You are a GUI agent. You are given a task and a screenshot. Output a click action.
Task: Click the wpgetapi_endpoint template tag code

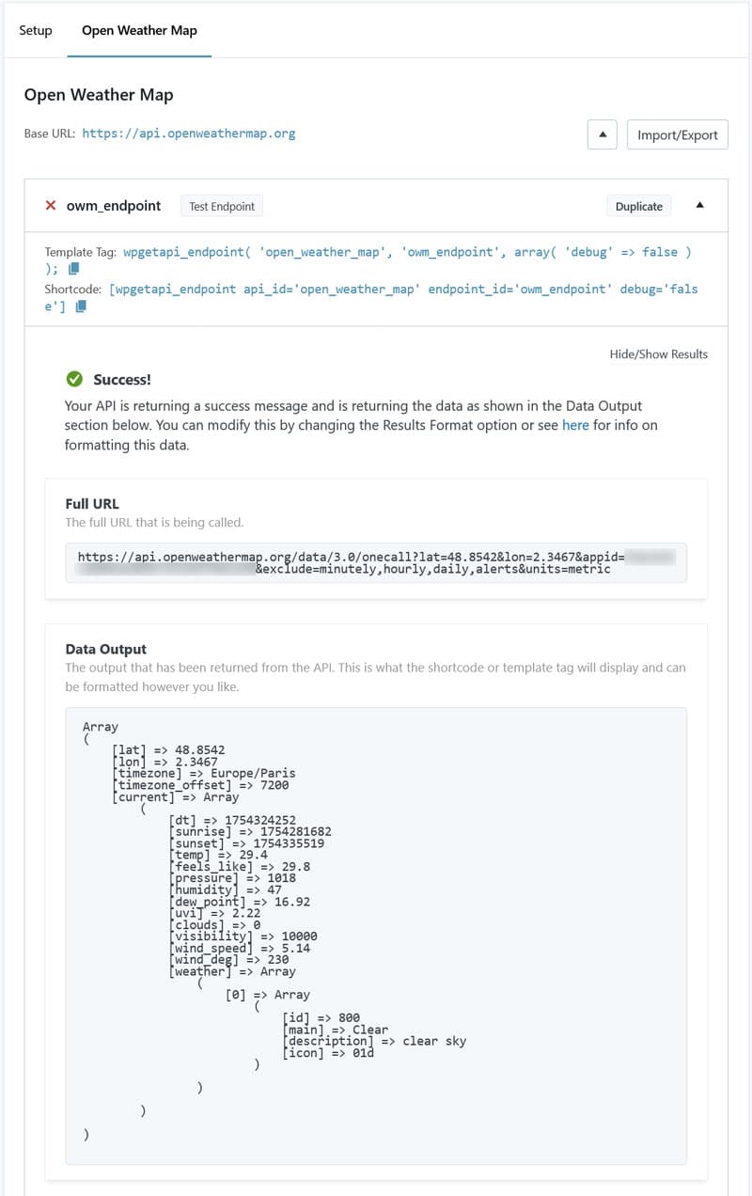click(x=369, y=260)
